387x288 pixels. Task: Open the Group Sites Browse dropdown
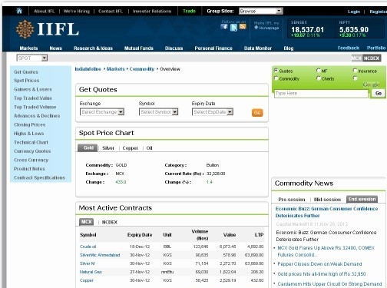tap(261, 11)
